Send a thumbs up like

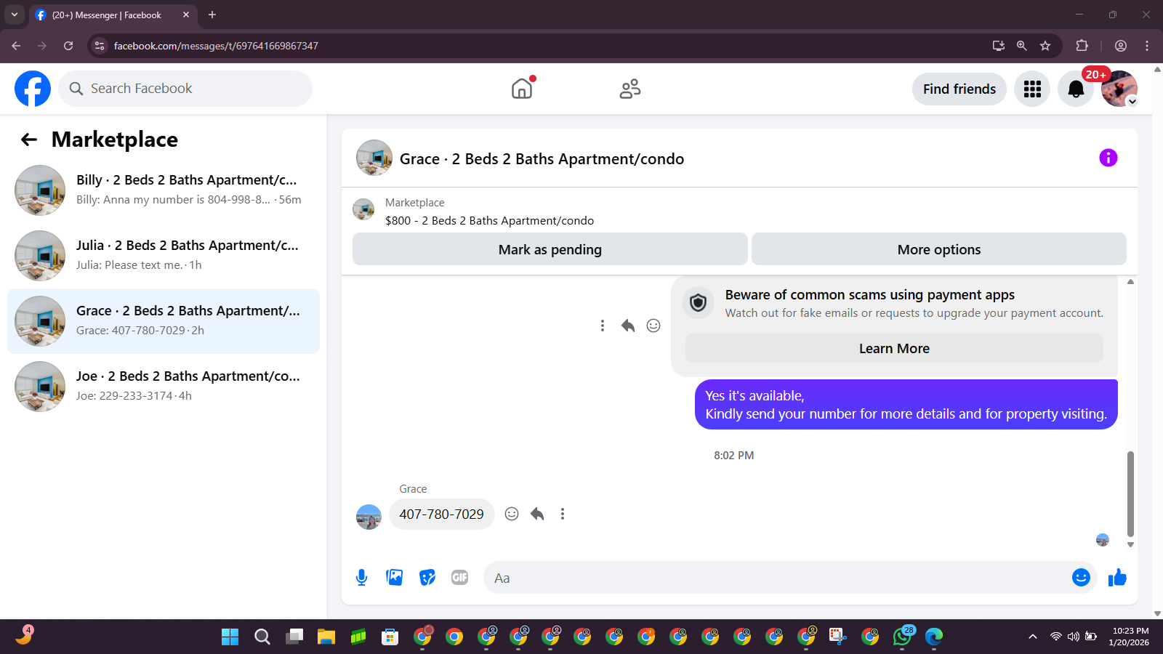tap(1117, 578)
